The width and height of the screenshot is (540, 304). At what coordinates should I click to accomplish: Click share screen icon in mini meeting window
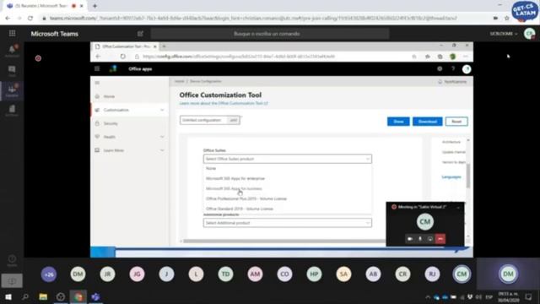click(x=430, y=238)
